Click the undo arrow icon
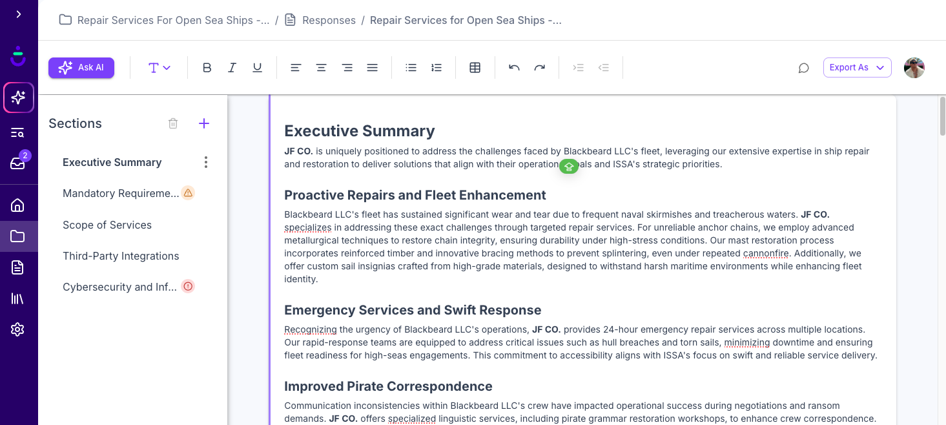 [514, 68]
